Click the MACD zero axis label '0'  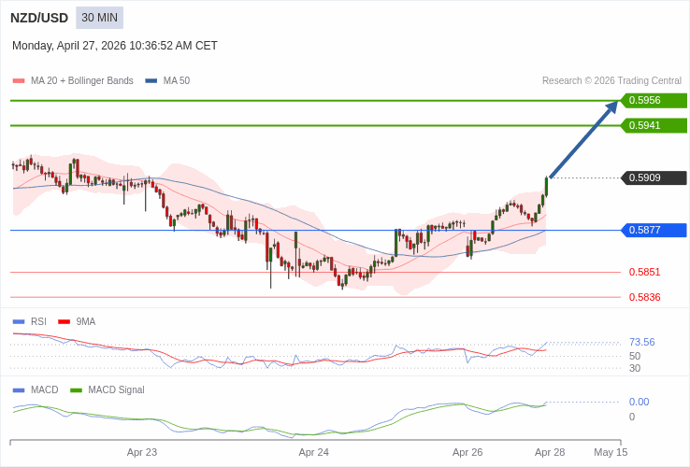tap(632, 417)
